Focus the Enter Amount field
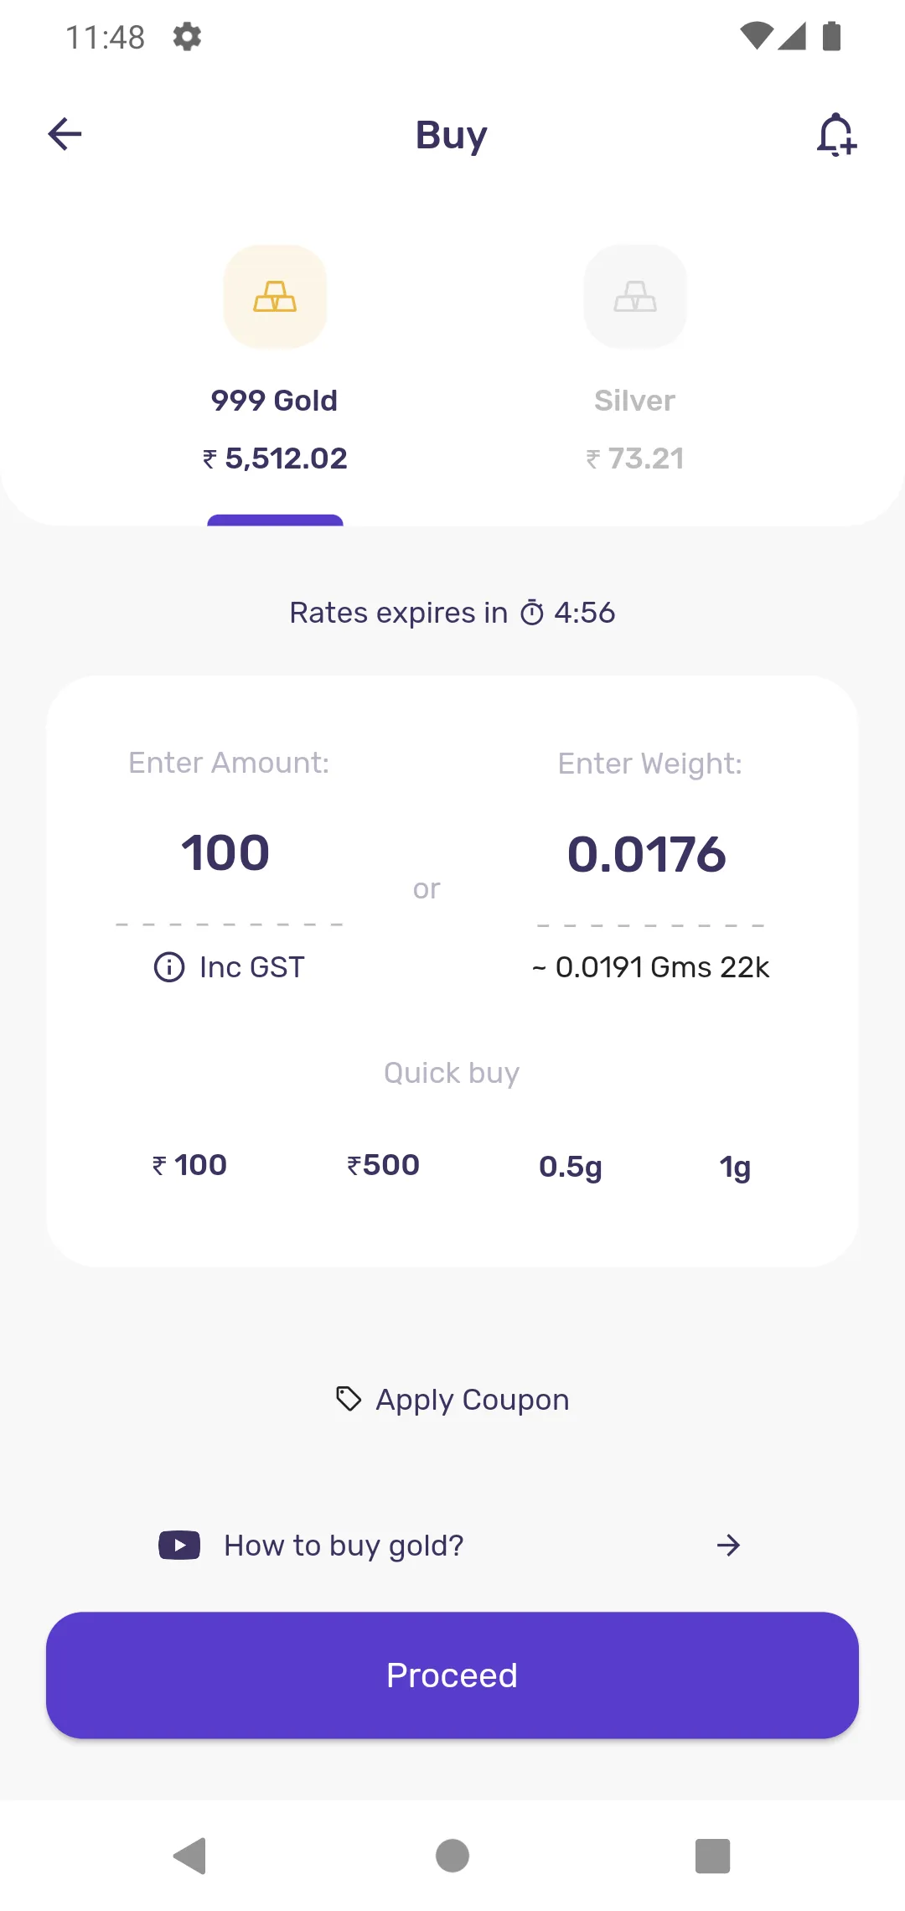The height and width of the screenshot is (1911, 905). [x=226, y=853]
